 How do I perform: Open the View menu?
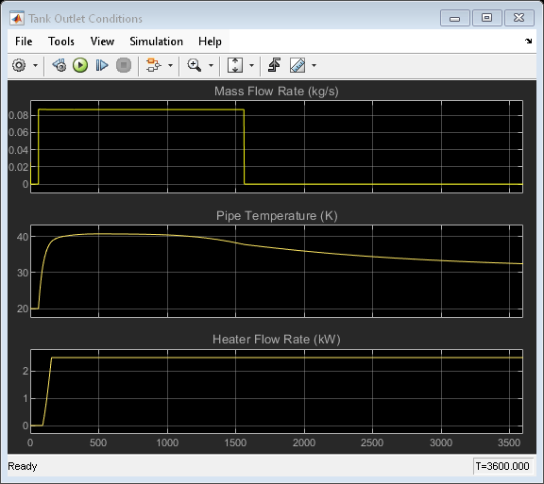(102, 42)
